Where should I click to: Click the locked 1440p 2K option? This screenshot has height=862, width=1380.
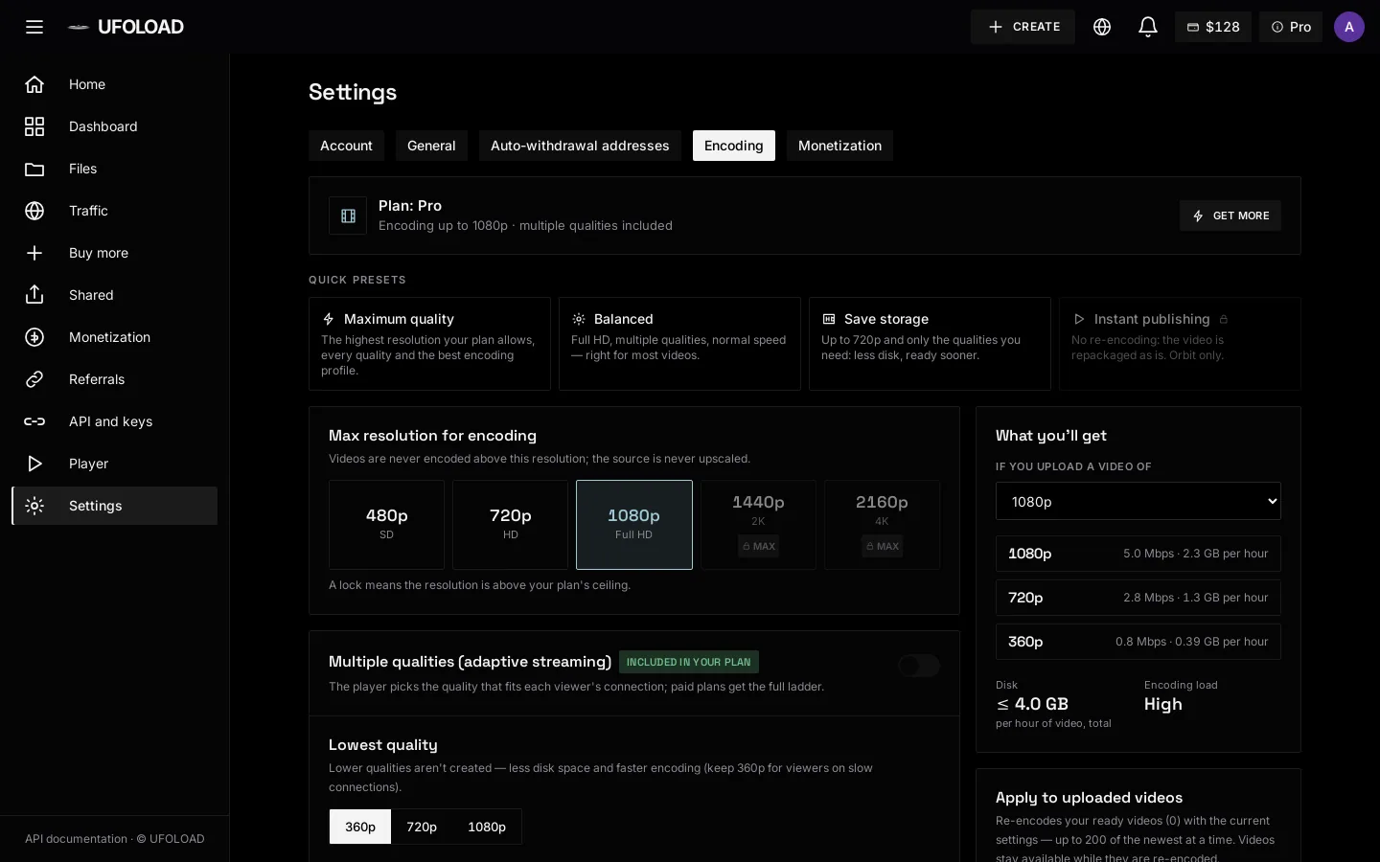pyautogui.click(x=758, y=525)
